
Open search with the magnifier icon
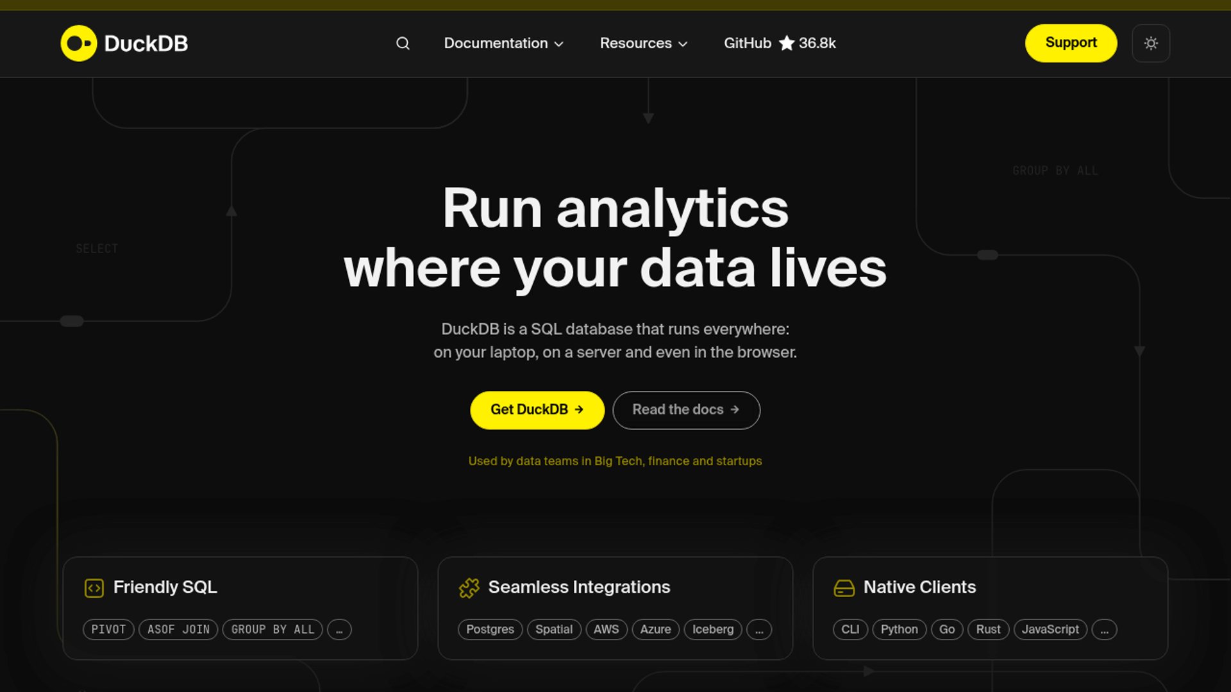point(403,44)
